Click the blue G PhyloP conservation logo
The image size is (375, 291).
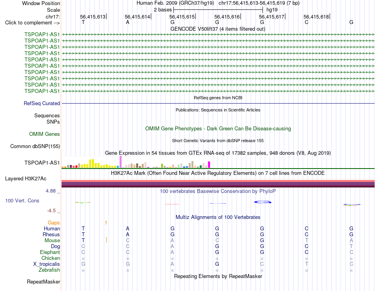click(x=262, y=202)
